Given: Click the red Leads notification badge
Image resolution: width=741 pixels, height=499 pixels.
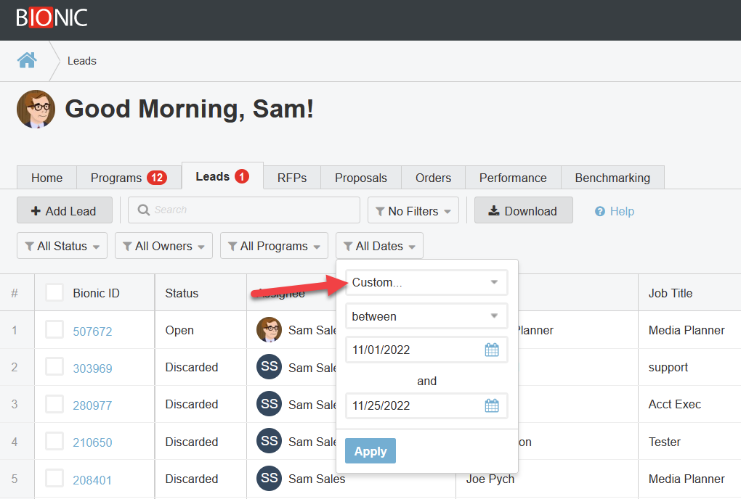Looking at the screenshot, I should [242, 176].
